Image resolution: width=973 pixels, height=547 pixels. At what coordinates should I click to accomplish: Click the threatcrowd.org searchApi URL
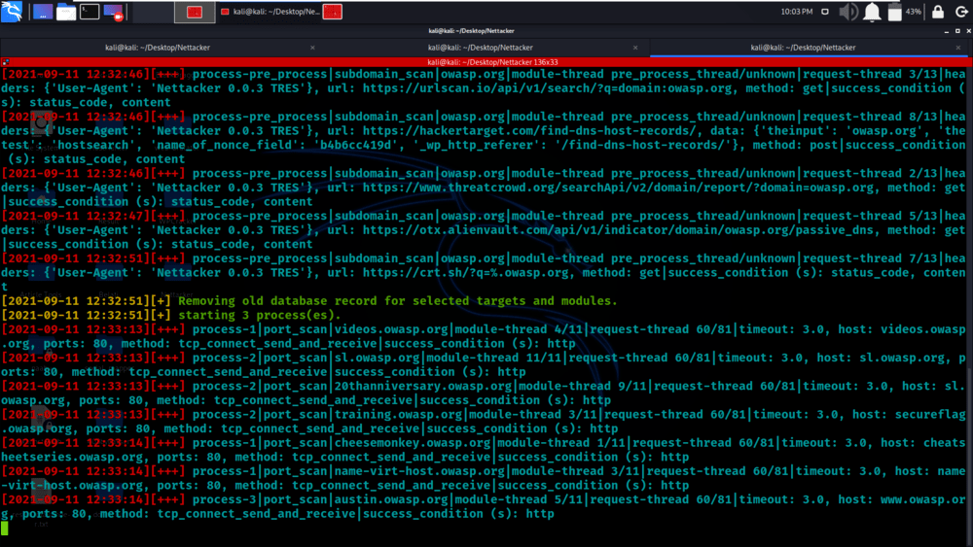pos(618,188)
